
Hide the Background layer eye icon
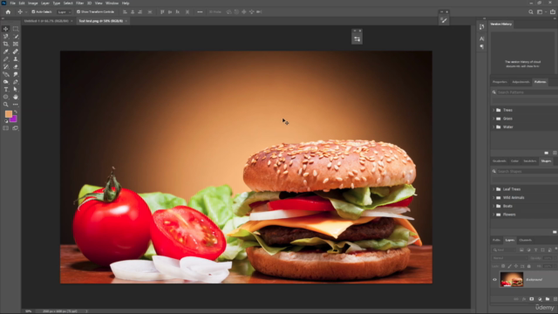(x=494, y=279)
